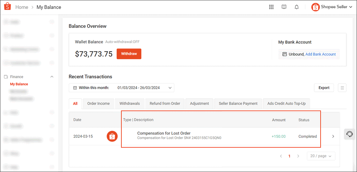Open the chat support headset icon

point(350,134)
